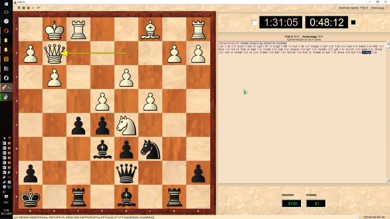This screenshot has height=219, width=390.
Task: Click Black's clock showing 0:48:12
Action: click(327, 23)
